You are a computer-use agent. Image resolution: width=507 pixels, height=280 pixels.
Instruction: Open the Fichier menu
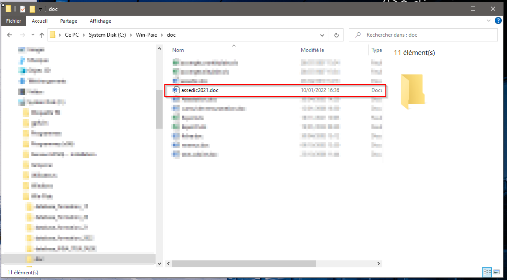coord(14,21)
